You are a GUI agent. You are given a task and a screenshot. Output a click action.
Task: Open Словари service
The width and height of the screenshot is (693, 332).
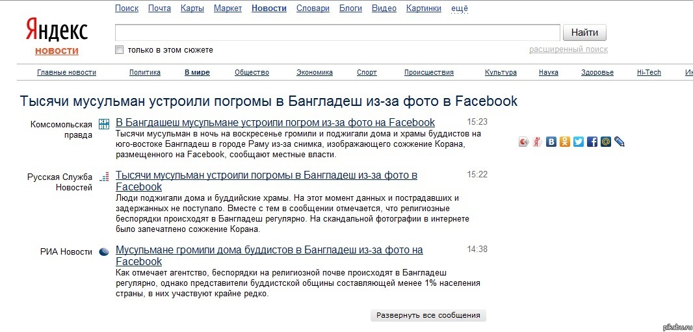pos(313,8)
